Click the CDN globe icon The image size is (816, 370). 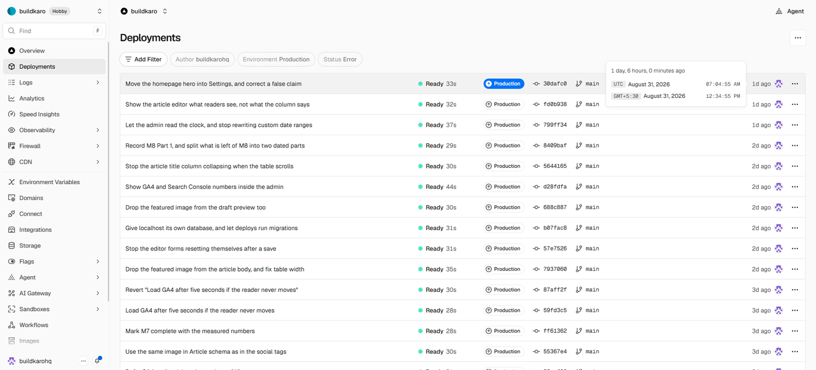coord(12,162)
